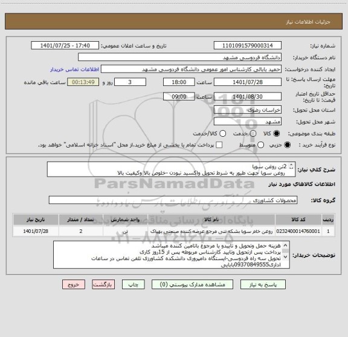Click the price validity date 1401/08/30 field
The width and height of the screenshot is (348, 337).
pyautogui.click(x=248, y=97)
